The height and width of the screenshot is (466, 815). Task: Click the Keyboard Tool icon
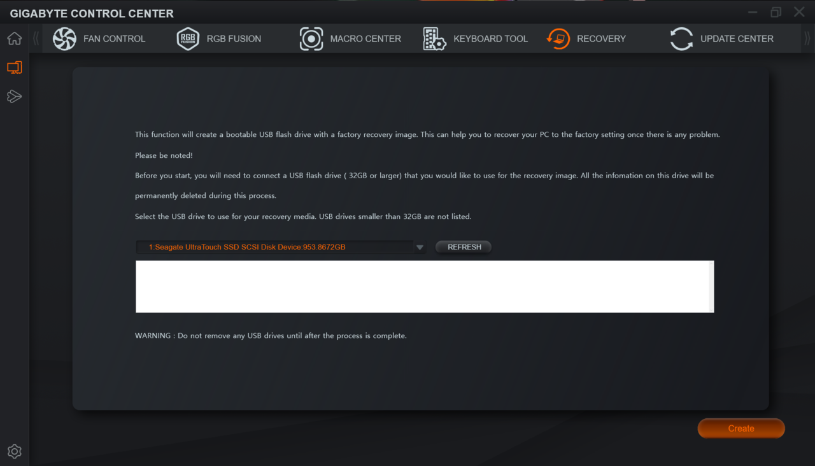(435, 39)
